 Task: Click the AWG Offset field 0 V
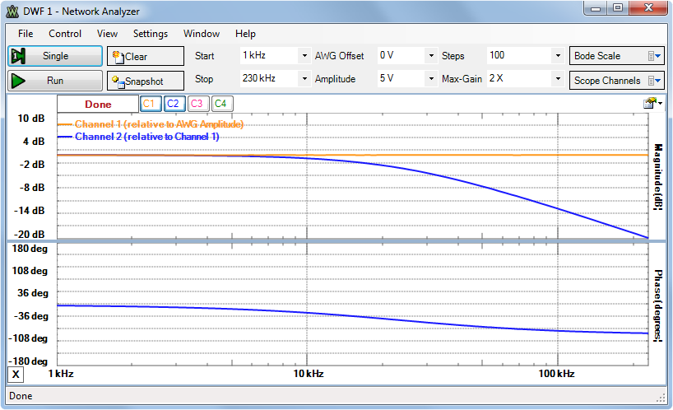pos(401,55)
